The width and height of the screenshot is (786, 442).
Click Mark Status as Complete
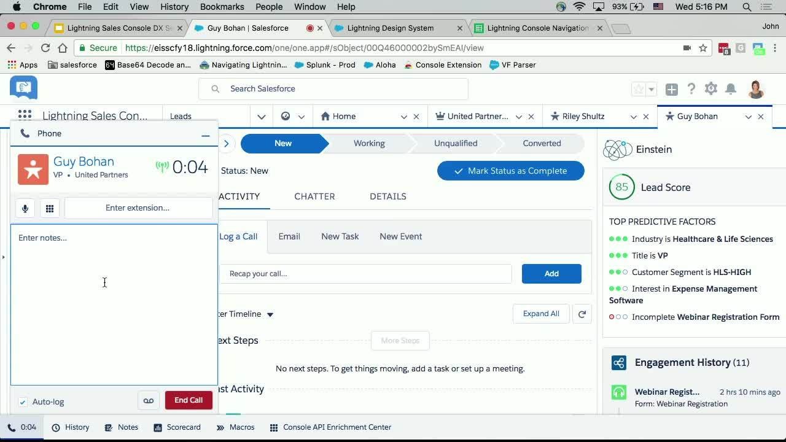511,171
